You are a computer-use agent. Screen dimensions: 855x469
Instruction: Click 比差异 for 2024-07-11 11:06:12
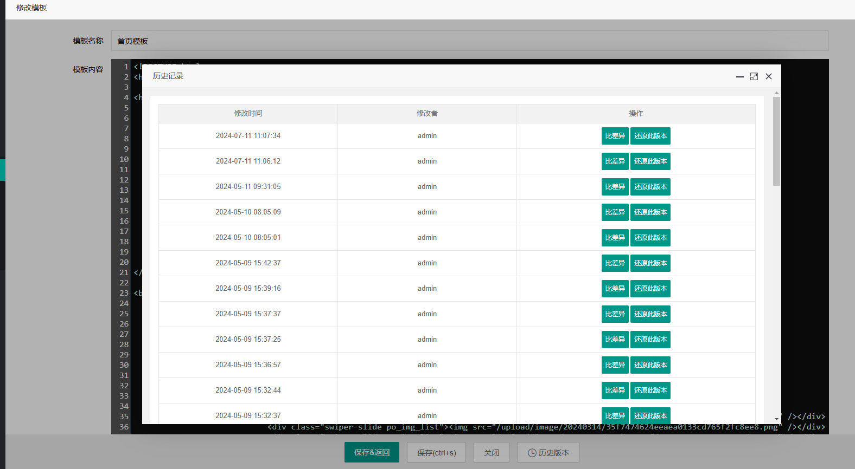coord(615,161)
